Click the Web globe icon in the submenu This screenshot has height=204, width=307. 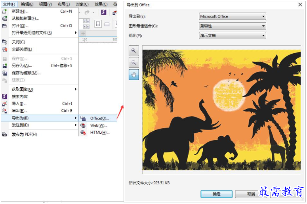point(83,125)
